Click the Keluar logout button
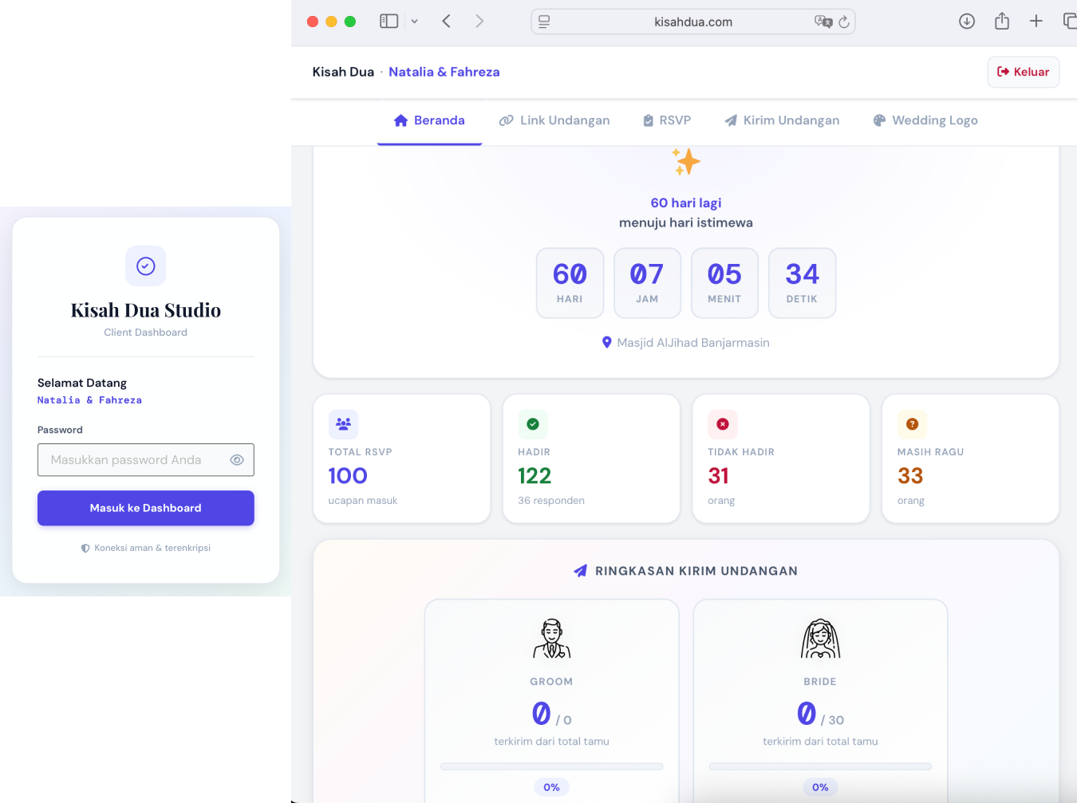Viewport: 1077px width, 803px height. point(1023,72)
